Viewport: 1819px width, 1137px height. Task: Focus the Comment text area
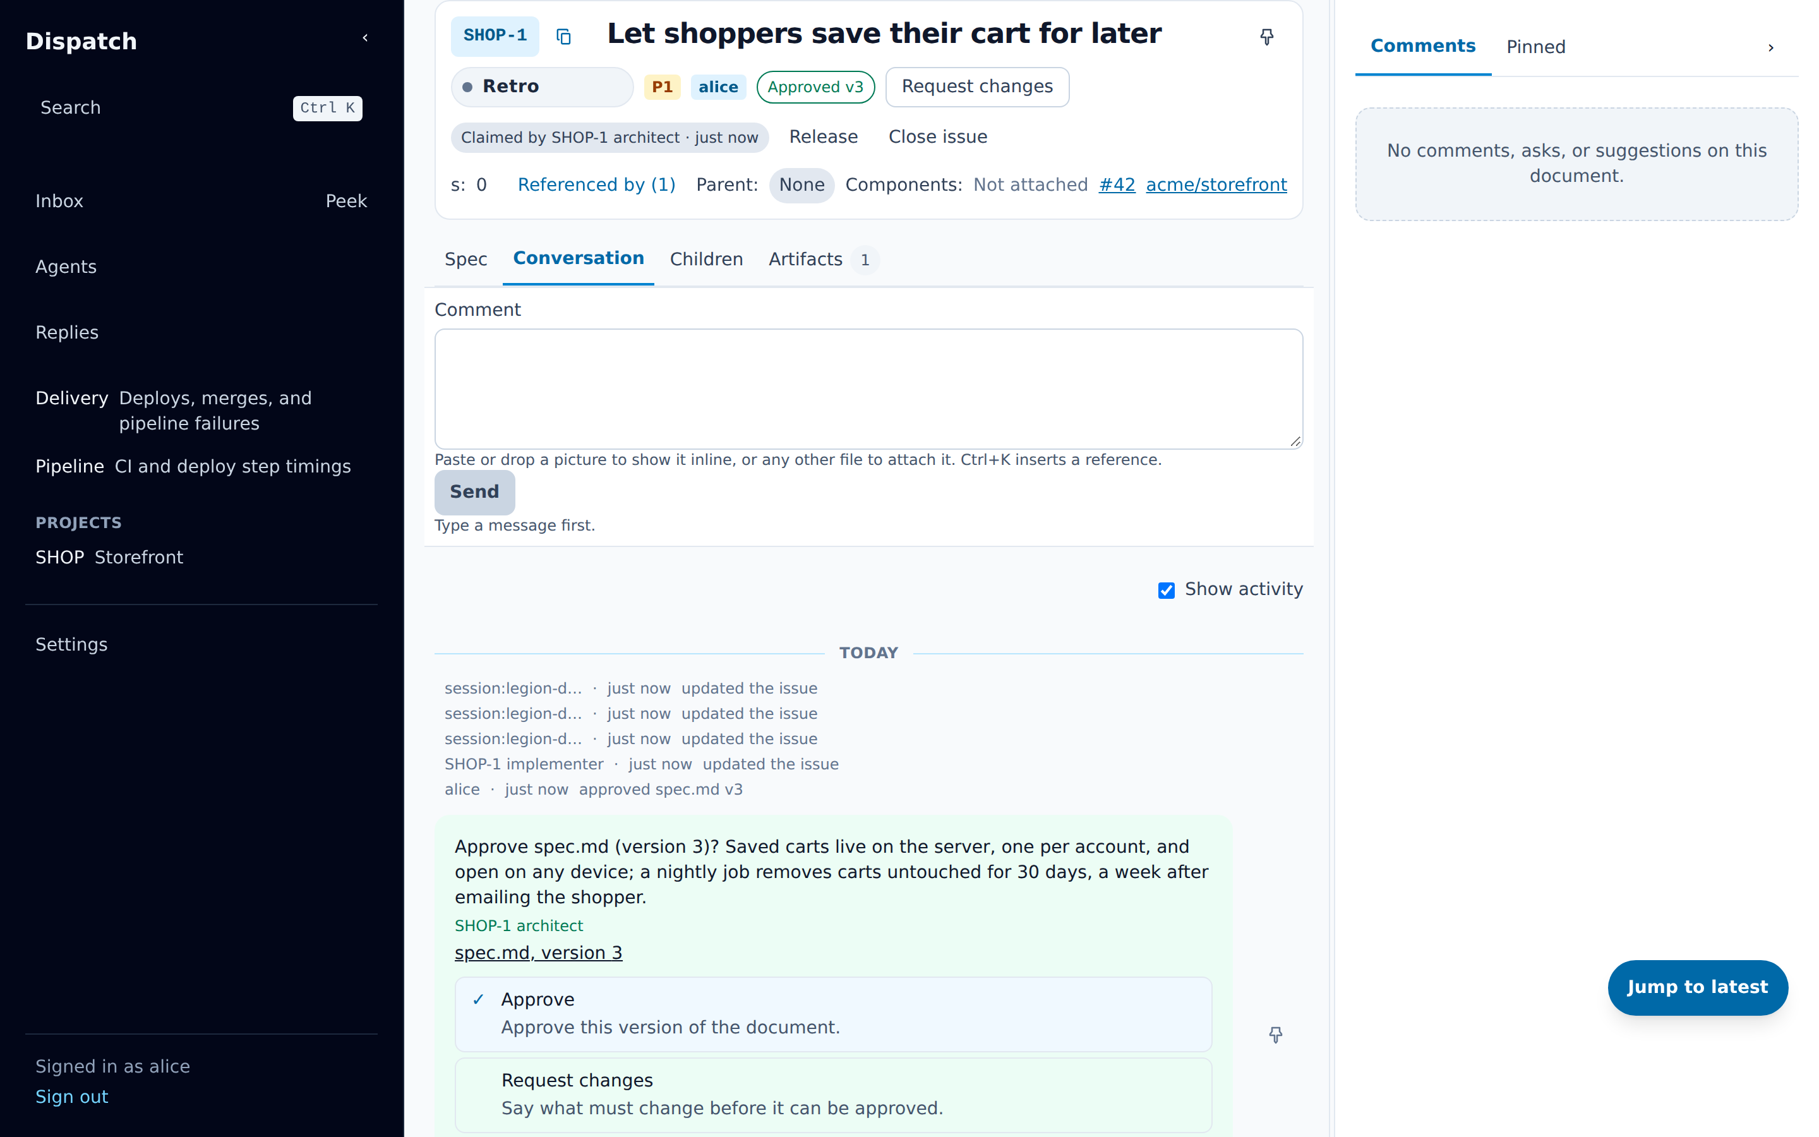[x=868, y=388]
